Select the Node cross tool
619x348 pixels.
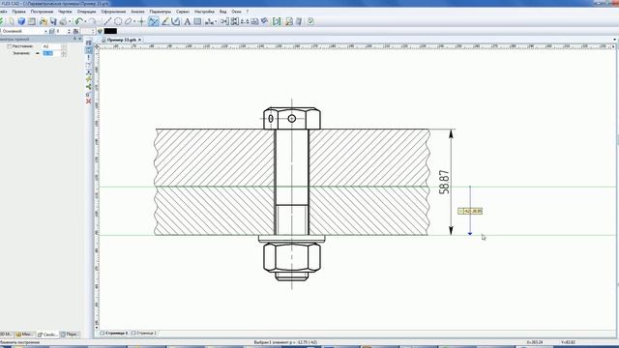141,21
